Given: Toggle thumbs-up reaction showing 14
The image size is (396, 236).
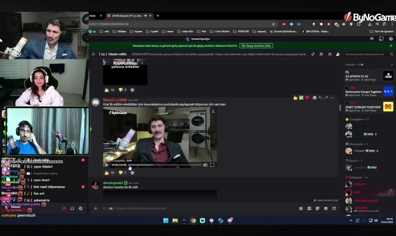Looking at the screenshot, I should (x=110, y=90).
